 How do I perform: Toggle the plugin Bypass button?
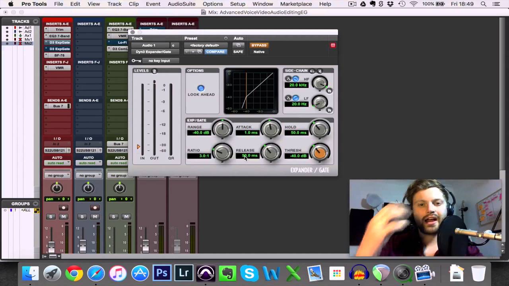tap(259, 45)
